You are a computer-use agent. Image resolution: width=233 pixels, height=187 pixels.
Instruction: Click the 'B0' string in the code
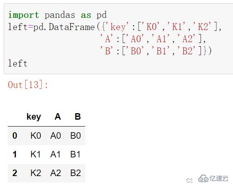click(136, 51)
